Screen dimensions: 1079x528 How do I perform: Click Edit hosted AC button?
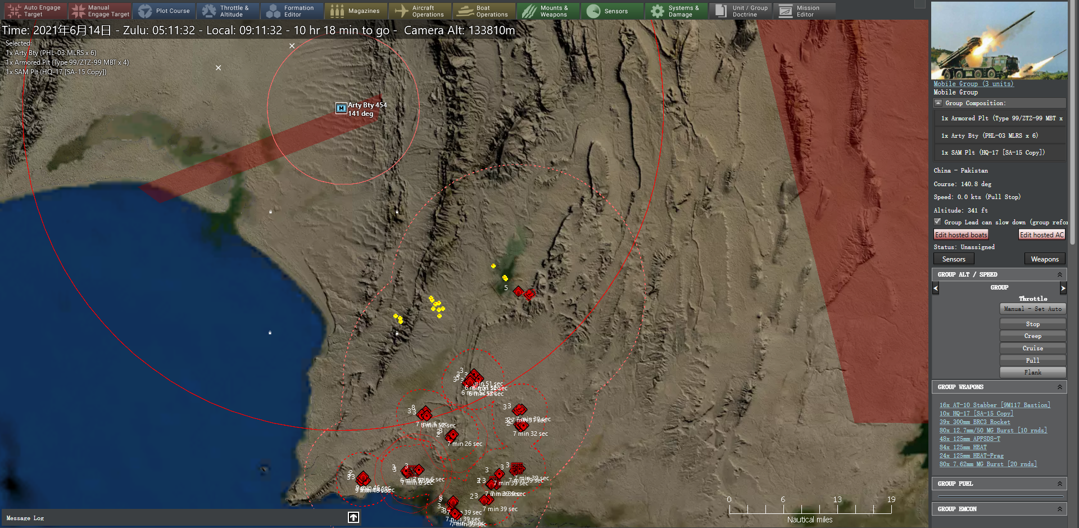point(1042,234)
